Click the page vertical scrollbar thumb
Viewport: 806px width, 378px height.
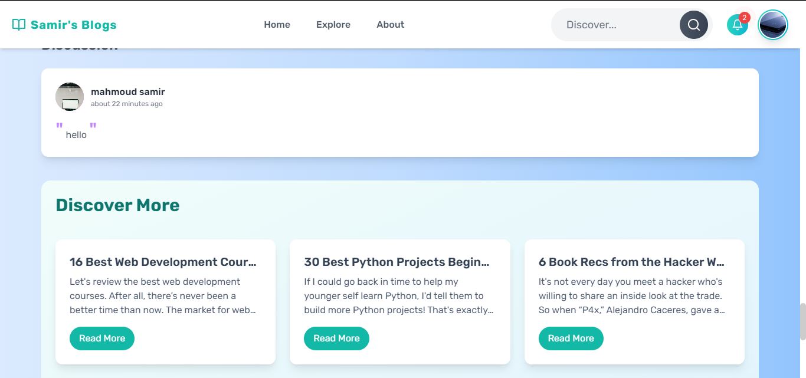click(802, 321)
